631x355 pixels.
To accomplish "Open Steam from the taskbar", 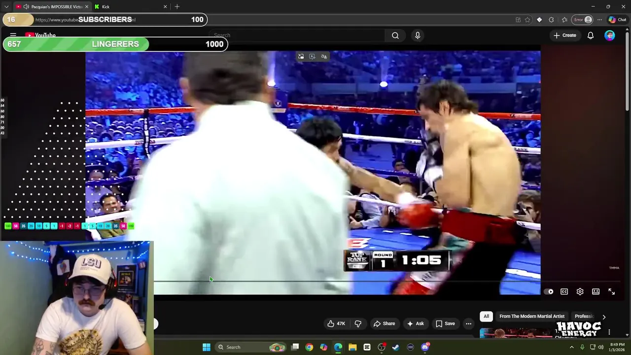I will point(396,347).
